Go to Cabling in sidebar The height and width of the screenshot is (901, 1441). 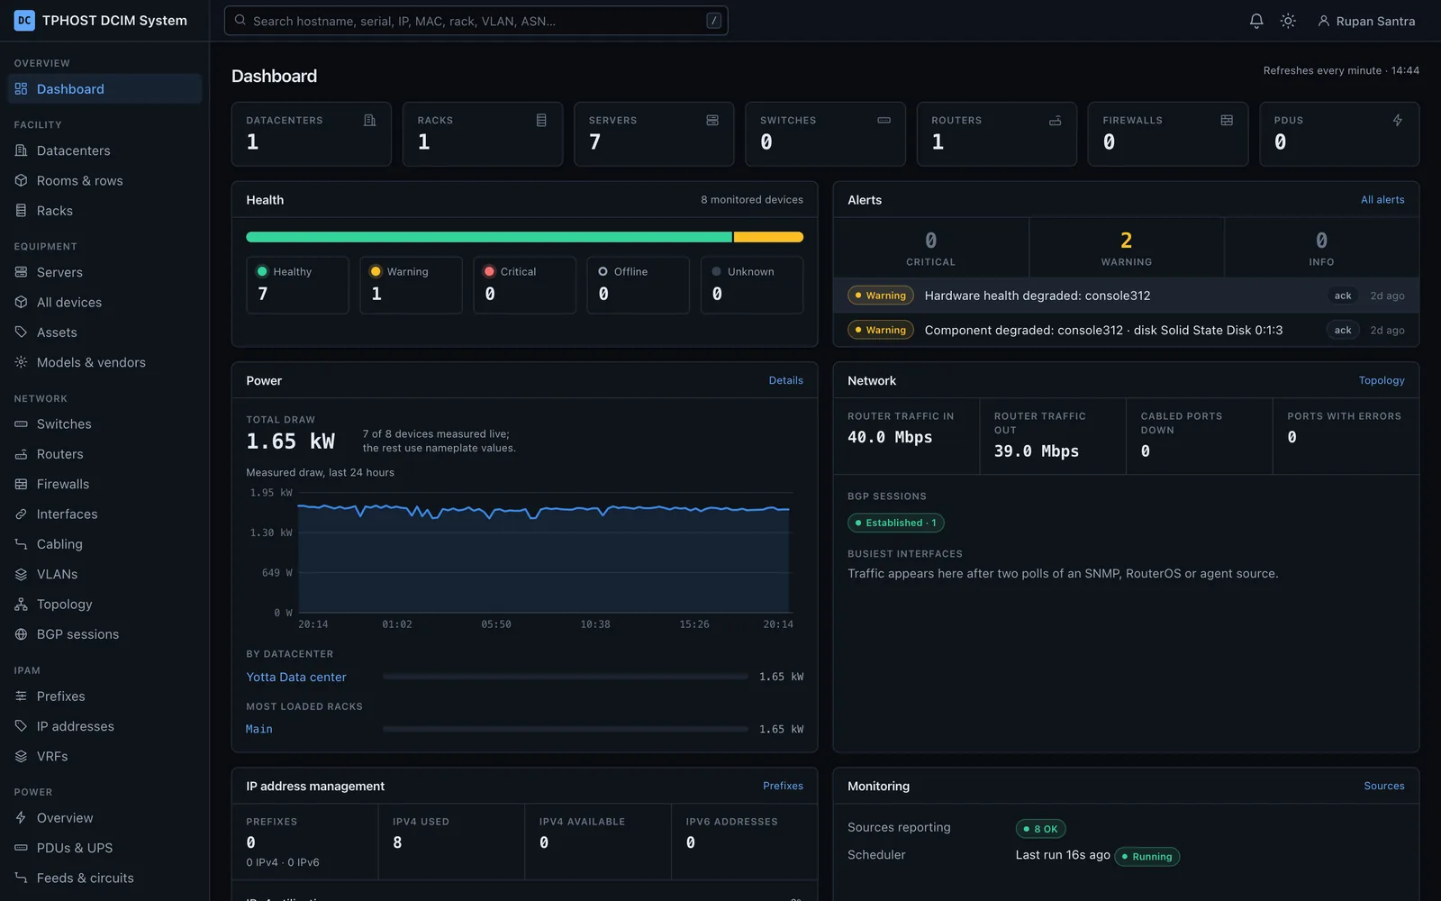(104, 544)
